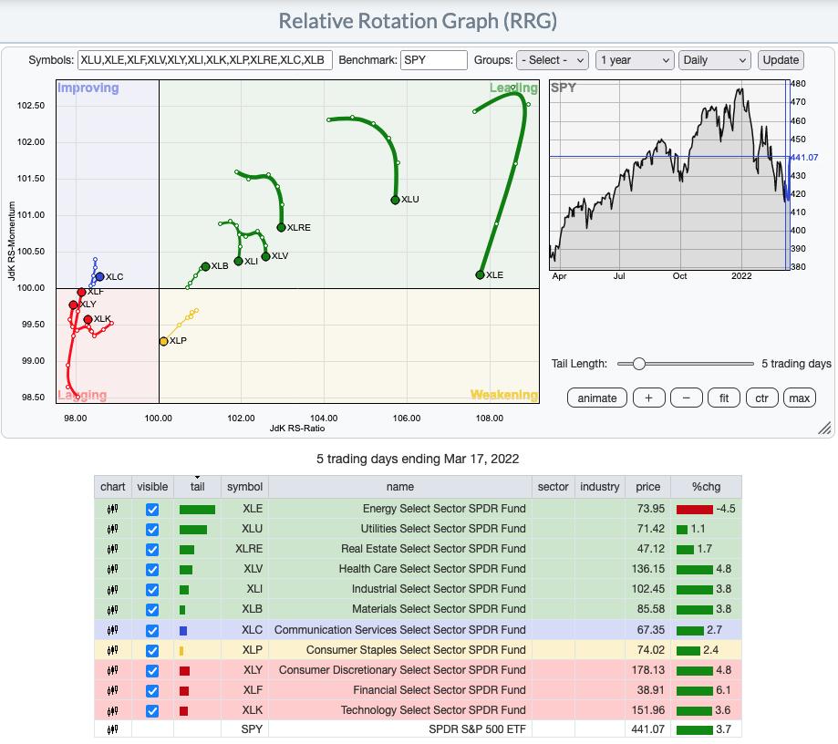This screenshot has height=744, width=838.
Task: Sort table by industry column
Action: [600, 487]
